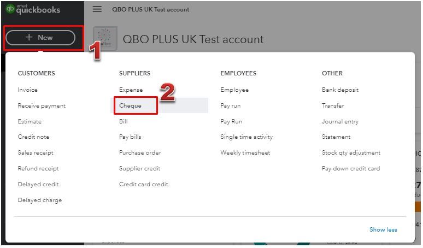Screen dimensions: 423x248
Task: Click the Show less link
Action: click(x=383, y=229)
